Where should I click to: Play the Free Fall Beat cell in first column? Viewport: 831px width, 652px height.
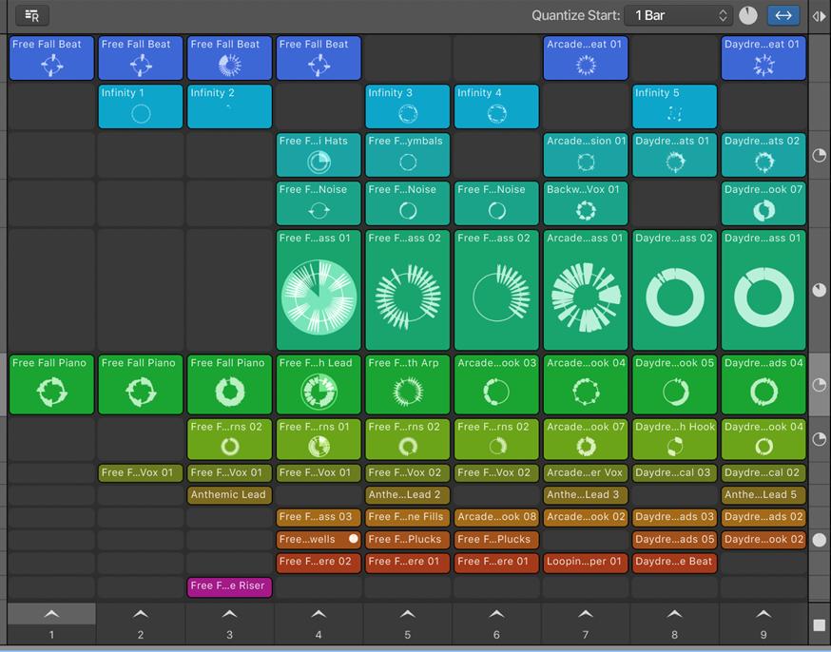(51, 58)
